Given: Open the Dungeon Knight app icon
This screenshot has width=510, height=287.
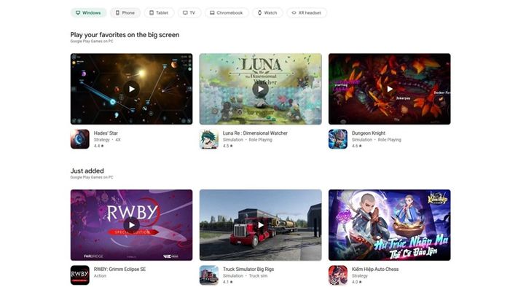Looking at the screenshot, I should 338,139.
